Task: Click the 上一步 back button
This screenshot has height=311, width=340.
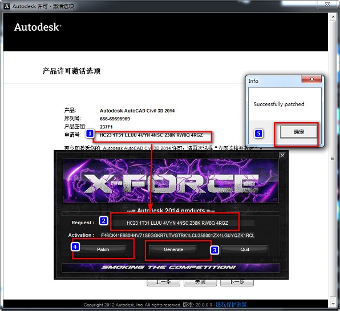Action: pos(163,282)
